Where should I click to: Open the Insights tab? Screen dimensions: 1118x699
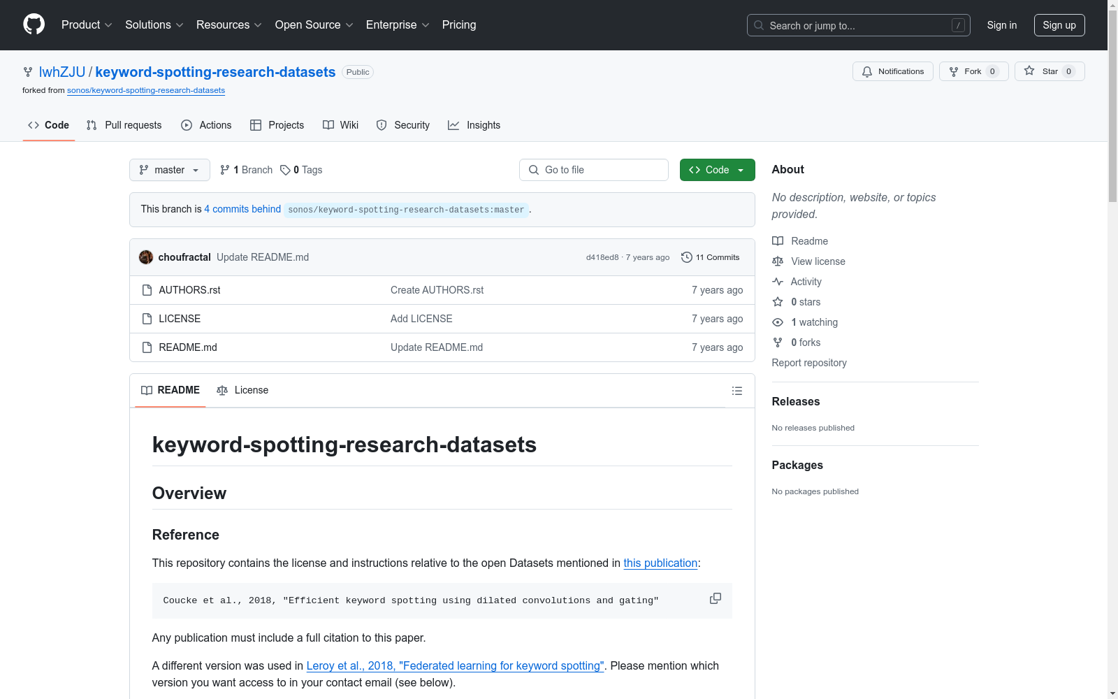474,125
